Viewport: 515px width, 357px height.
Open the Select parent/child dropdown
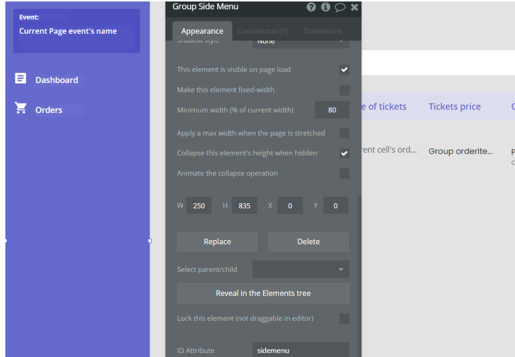[x=301, y=269]
